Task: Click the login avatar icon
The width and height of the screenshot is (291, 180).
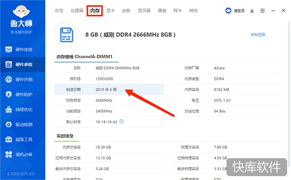Action: click(228, 11)
